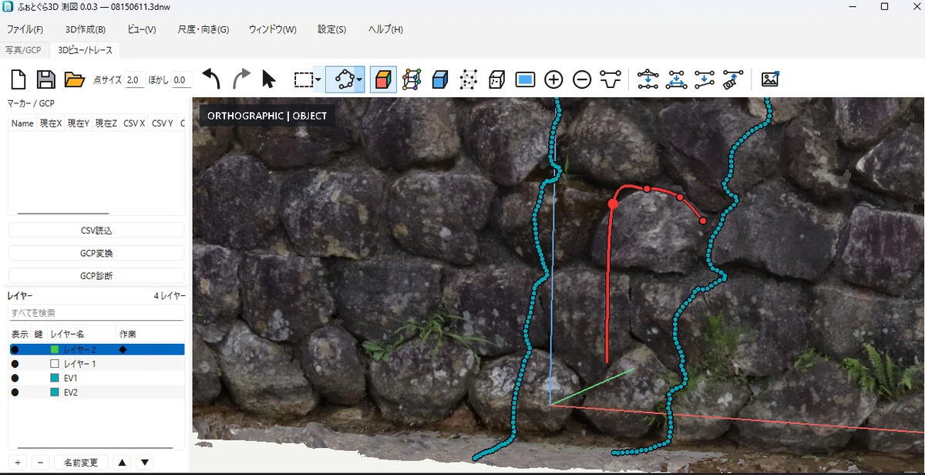Open the ビュー(V) menu
925x475 pixels.
(x=142, y=29)
